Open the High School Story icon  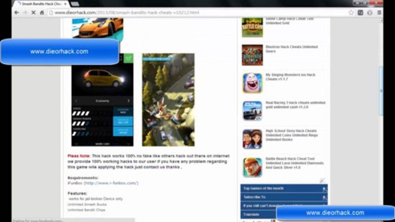tap(252, 139)
